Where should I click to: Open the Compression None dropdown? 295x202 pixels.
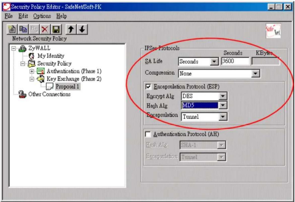(x=255, y=74)
